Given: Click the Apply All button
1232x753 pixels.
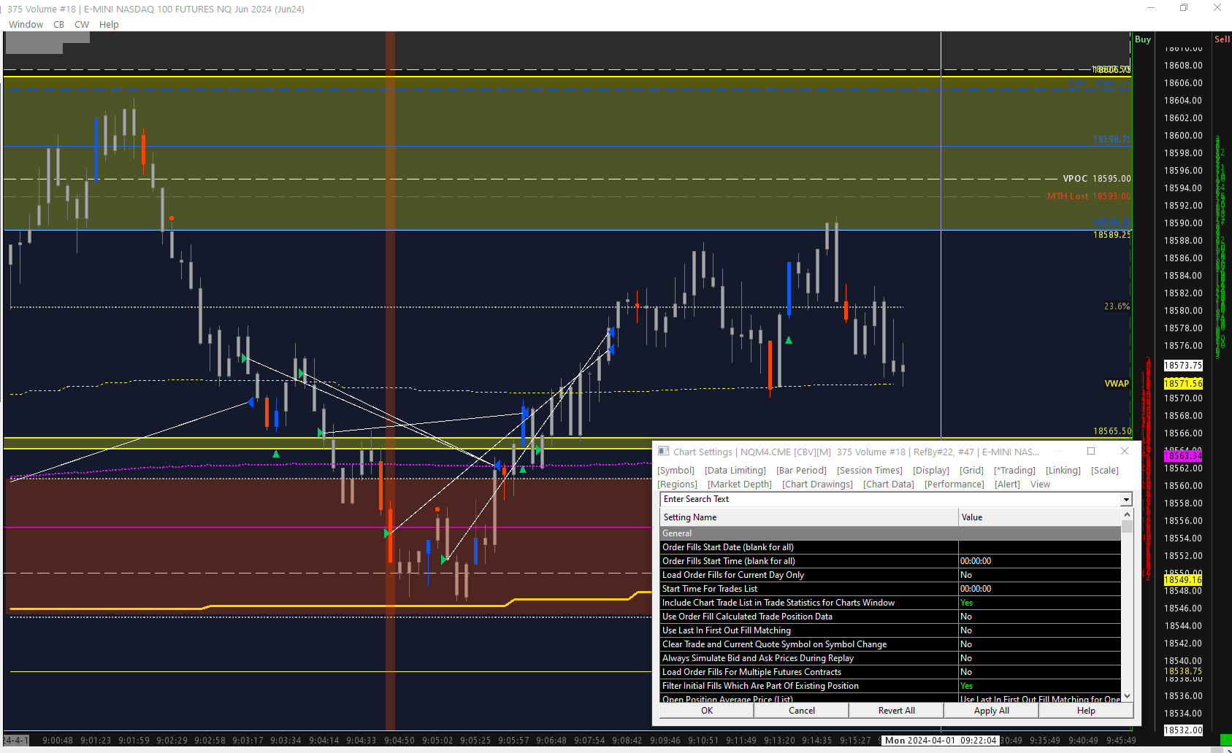Looking at the screenshot, I should coord(992,711).
